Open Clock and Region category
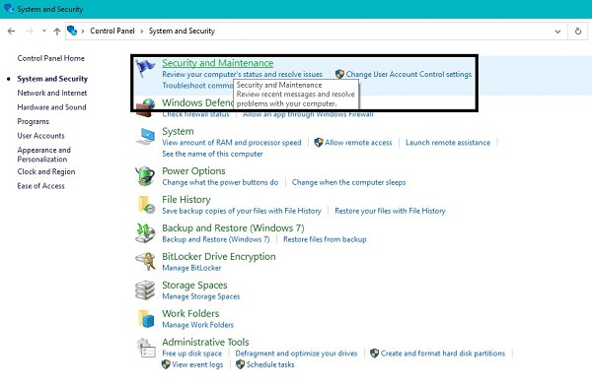 coord(46,171)
